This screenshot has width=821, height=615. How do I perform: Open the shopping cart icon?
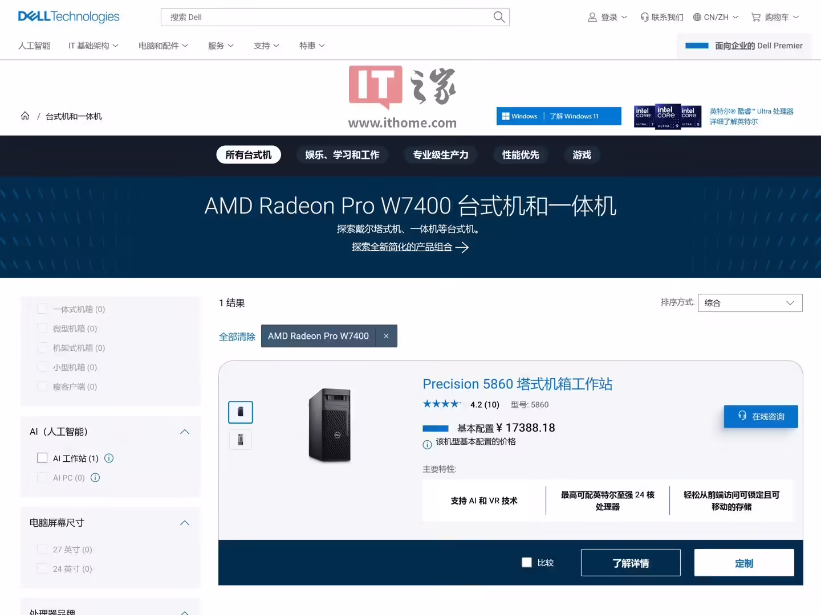(756, 17)
